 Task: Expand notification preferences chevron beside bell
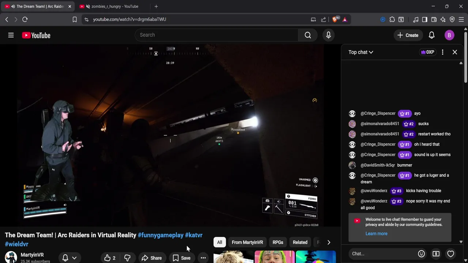pos(74,258)
